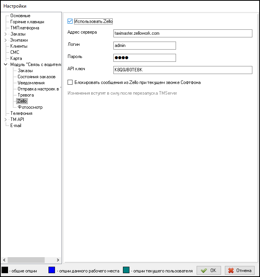Click the tree scrollbar left arrow
This screenshot has width=260, height=277.
[x=4, y=260]
